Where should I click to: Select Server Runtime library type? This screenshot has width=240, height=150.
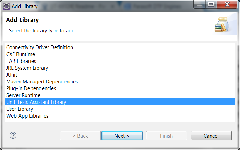(x=120, y=95)
